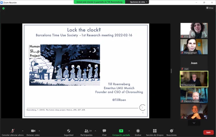Click 'Founder and CSO of Chronsulting' text
Image resolution: width=216 pixels, height=137 pixels.
point(119,92)
